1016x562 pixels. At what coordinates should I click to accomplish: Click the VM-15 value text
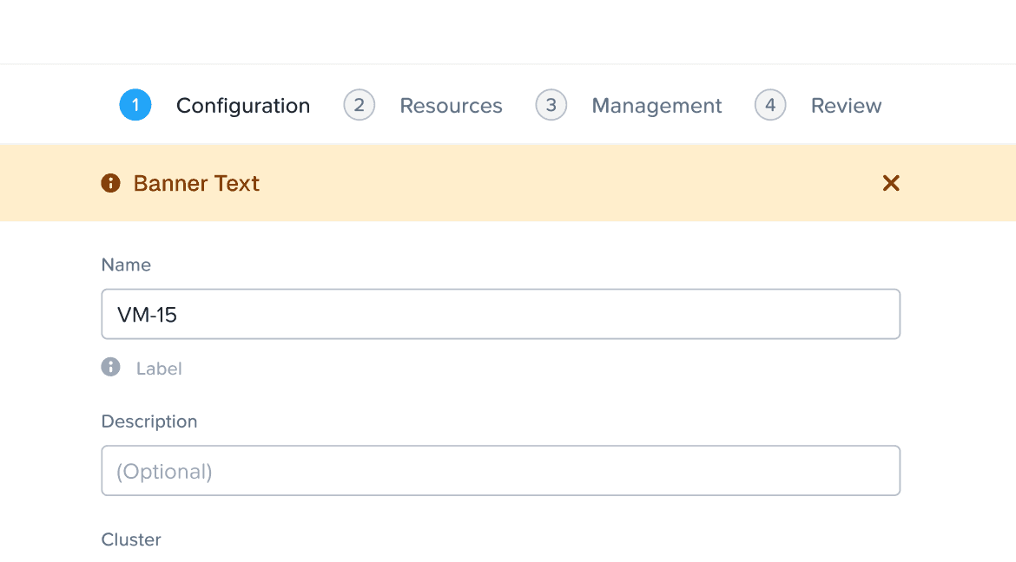coord(147,314)
